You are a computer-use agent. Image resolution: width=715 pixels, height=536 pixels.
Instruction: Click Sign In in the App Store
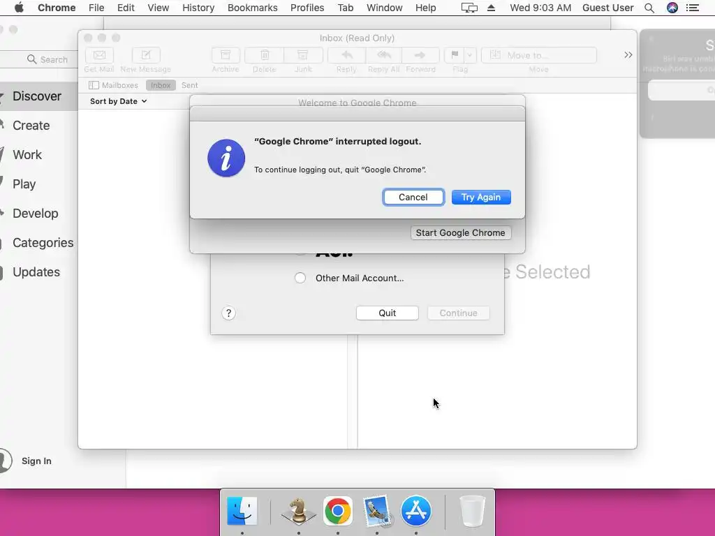36,461
